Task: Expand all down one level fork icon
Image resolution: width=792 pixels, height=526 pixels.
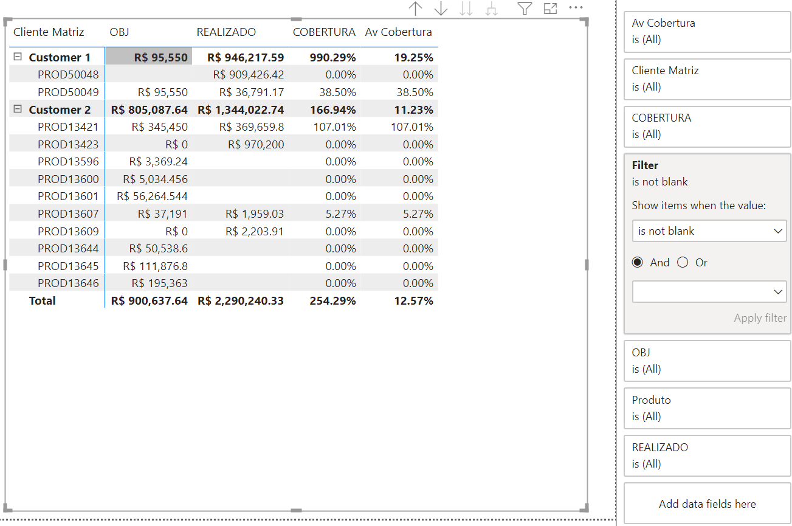Action: tap(492, 9)
